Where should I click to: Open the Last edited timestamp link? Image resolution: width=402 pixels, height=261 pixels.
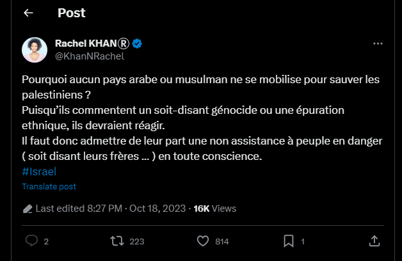tap(110, 209)
